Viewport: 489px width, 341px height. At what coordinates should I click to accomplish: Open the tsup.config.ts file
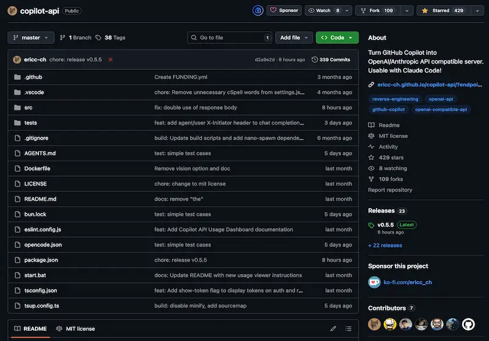click(42, 306)
